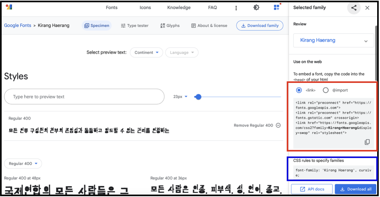Switch to the Specimen tab
Screen dimensions: 380x197
pyautogui.click(x=97, y=26)
